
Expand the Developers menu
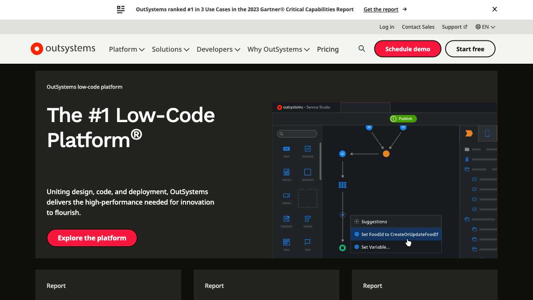pyautogui.click(x=219, y=49)
